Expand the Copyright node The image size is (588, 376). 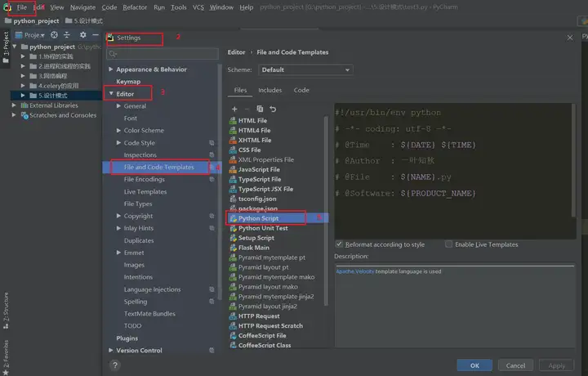[118, 216]
